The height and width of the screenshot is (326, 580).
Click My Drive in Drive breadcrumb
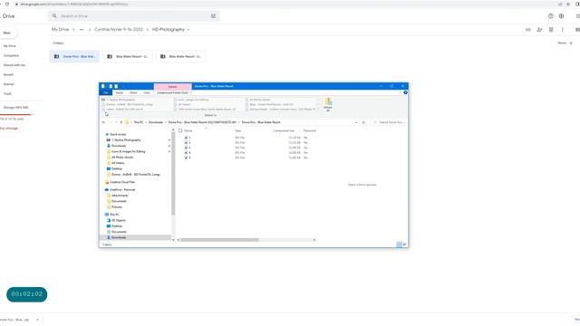[61, 30]
